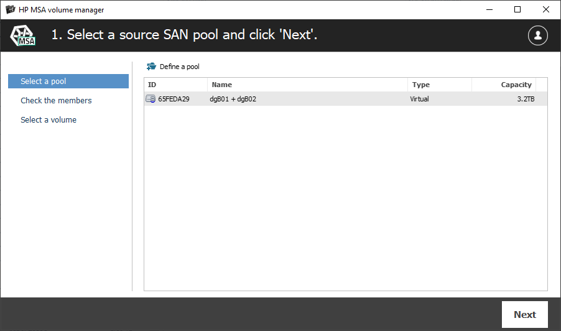Close the HP MSA volume manager window
The width and height of the screenshot is (561, 331).
pos(546,9)
